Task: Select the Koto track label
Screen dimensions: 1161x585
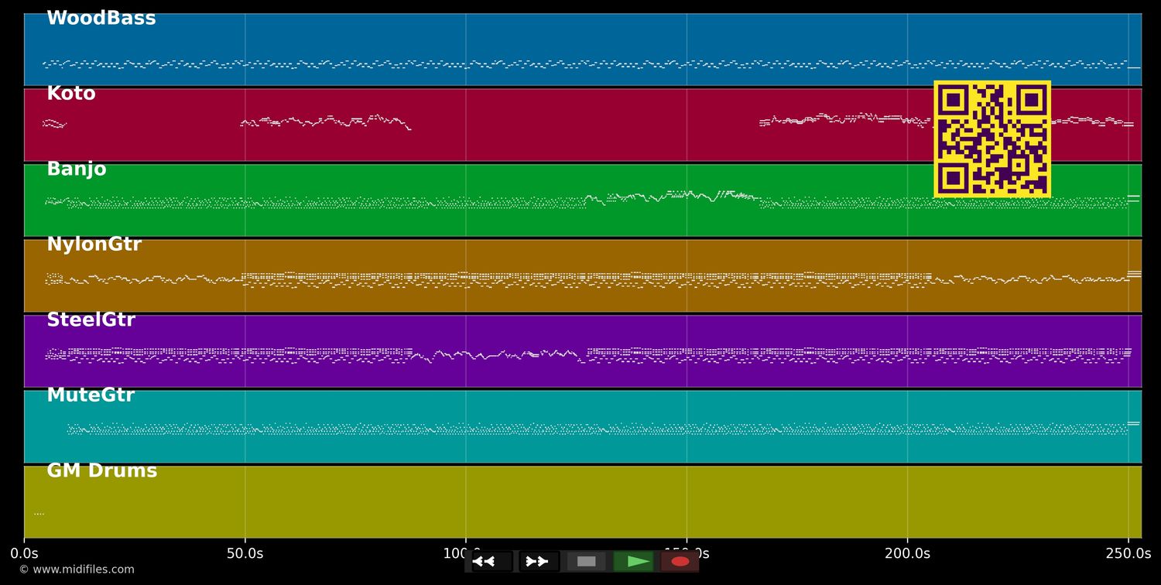Action: [x=71, y=94]
